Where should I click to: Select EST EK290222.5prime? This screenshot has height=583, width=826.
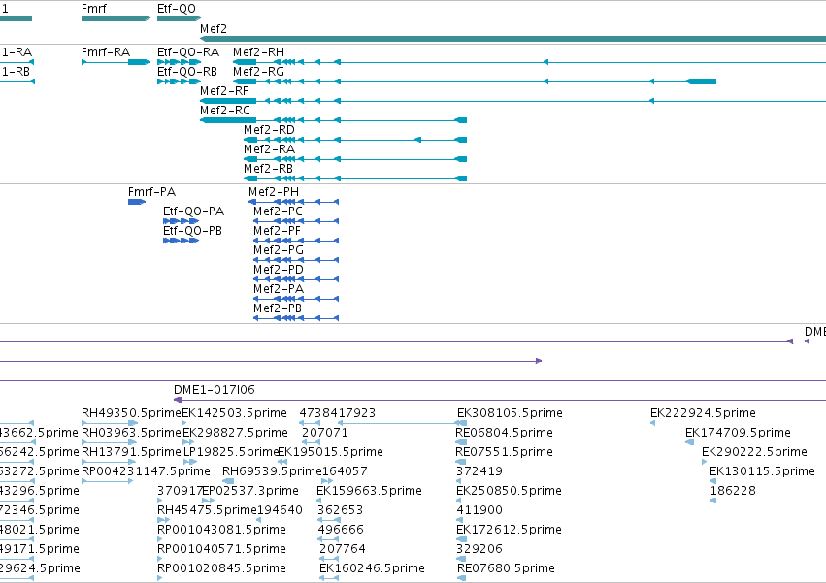point(754,452)
